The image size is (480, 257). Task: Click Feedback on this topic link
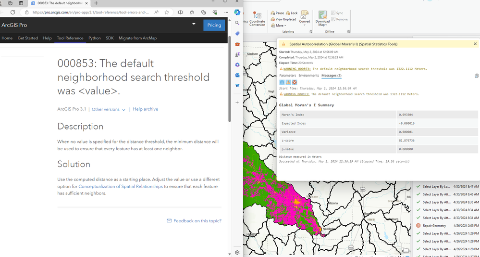coord(197,221)
